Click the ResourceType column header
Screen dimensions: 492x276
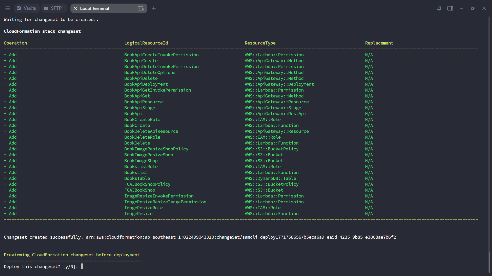click(x=260, y=43)
